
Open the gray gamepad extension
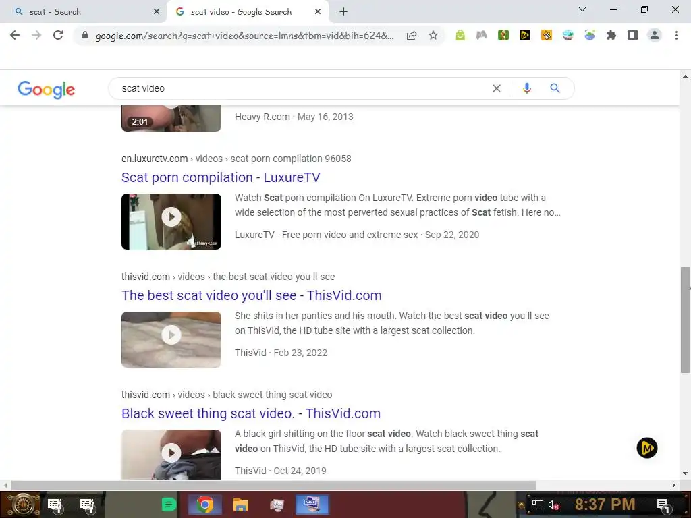click(x=482, y=35)
